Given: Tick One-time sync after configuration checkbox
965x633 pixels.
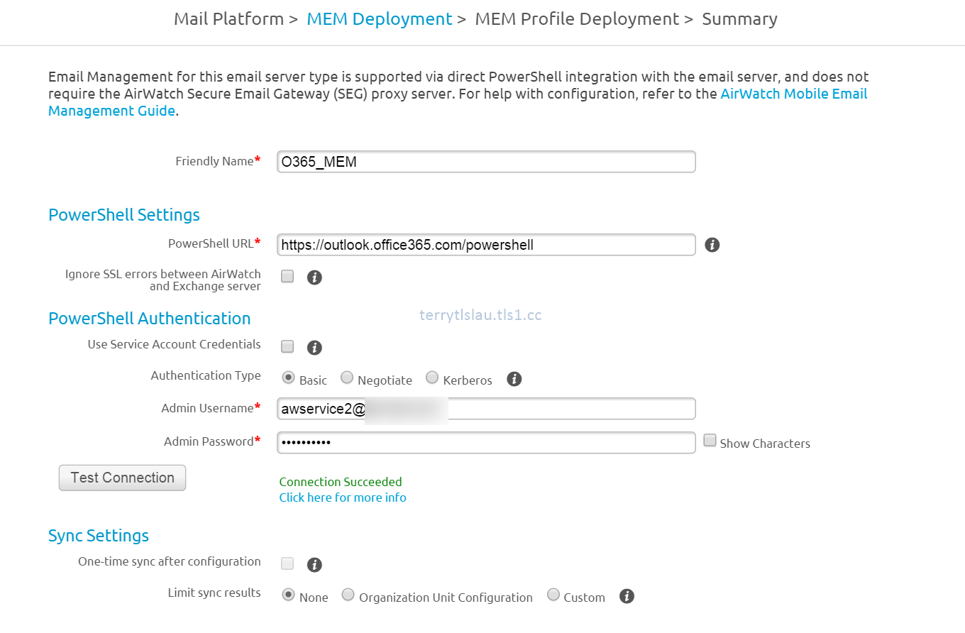Looking at the screenshot, I should (287, 563).
